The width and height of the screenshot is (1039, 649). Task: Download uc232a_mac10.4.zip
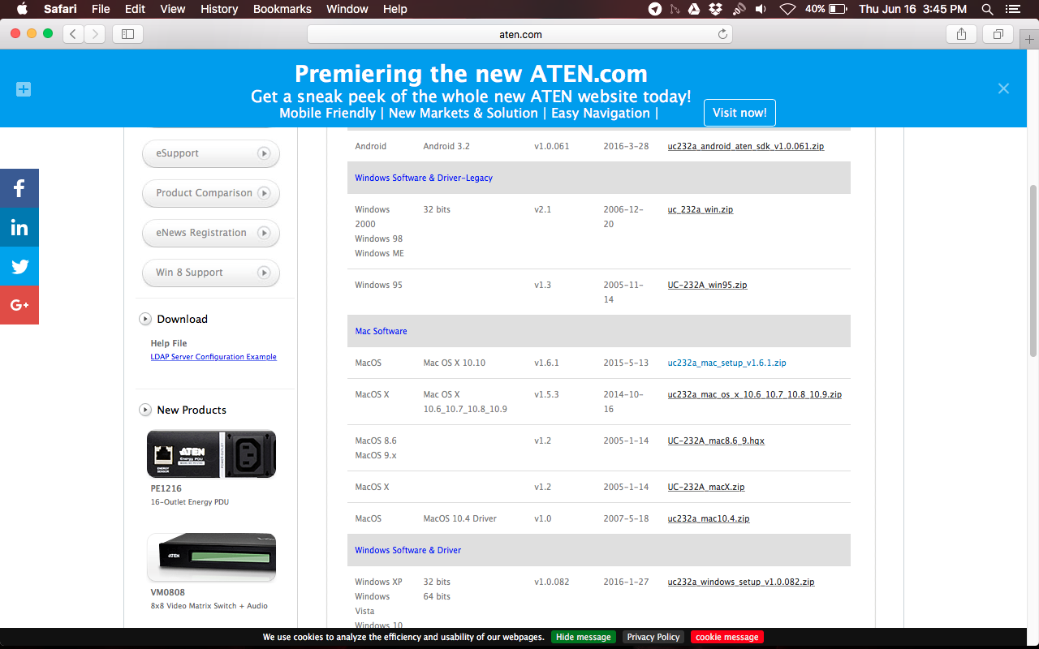tap(709, 518)
